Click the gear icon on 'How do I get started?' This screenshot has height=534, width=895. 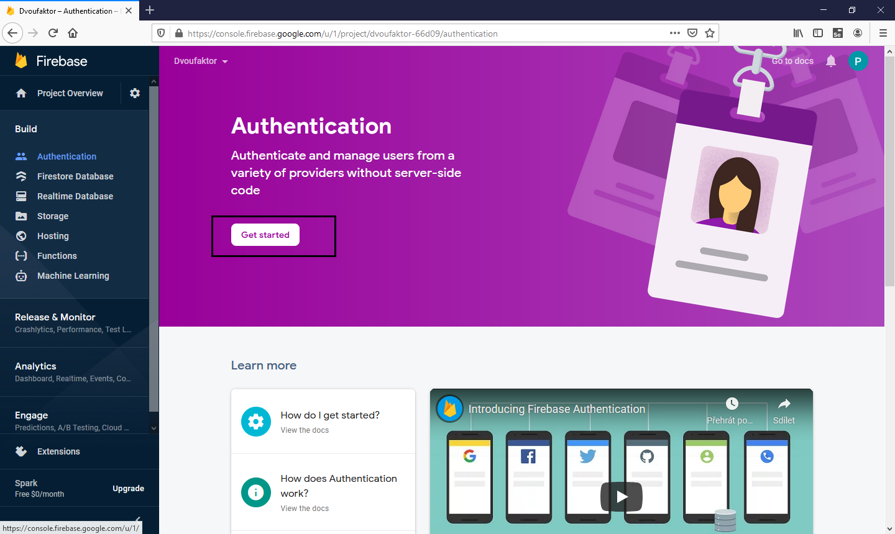tap(256, 422)
